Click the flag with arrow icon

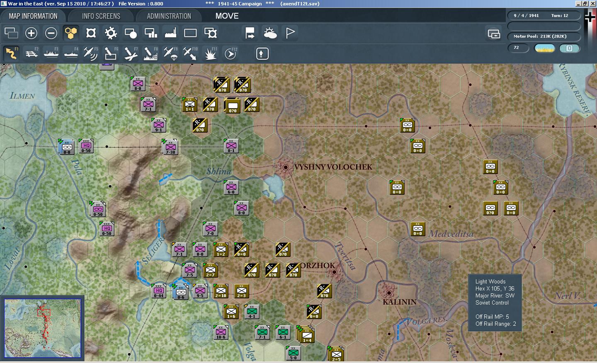point(250,33)
